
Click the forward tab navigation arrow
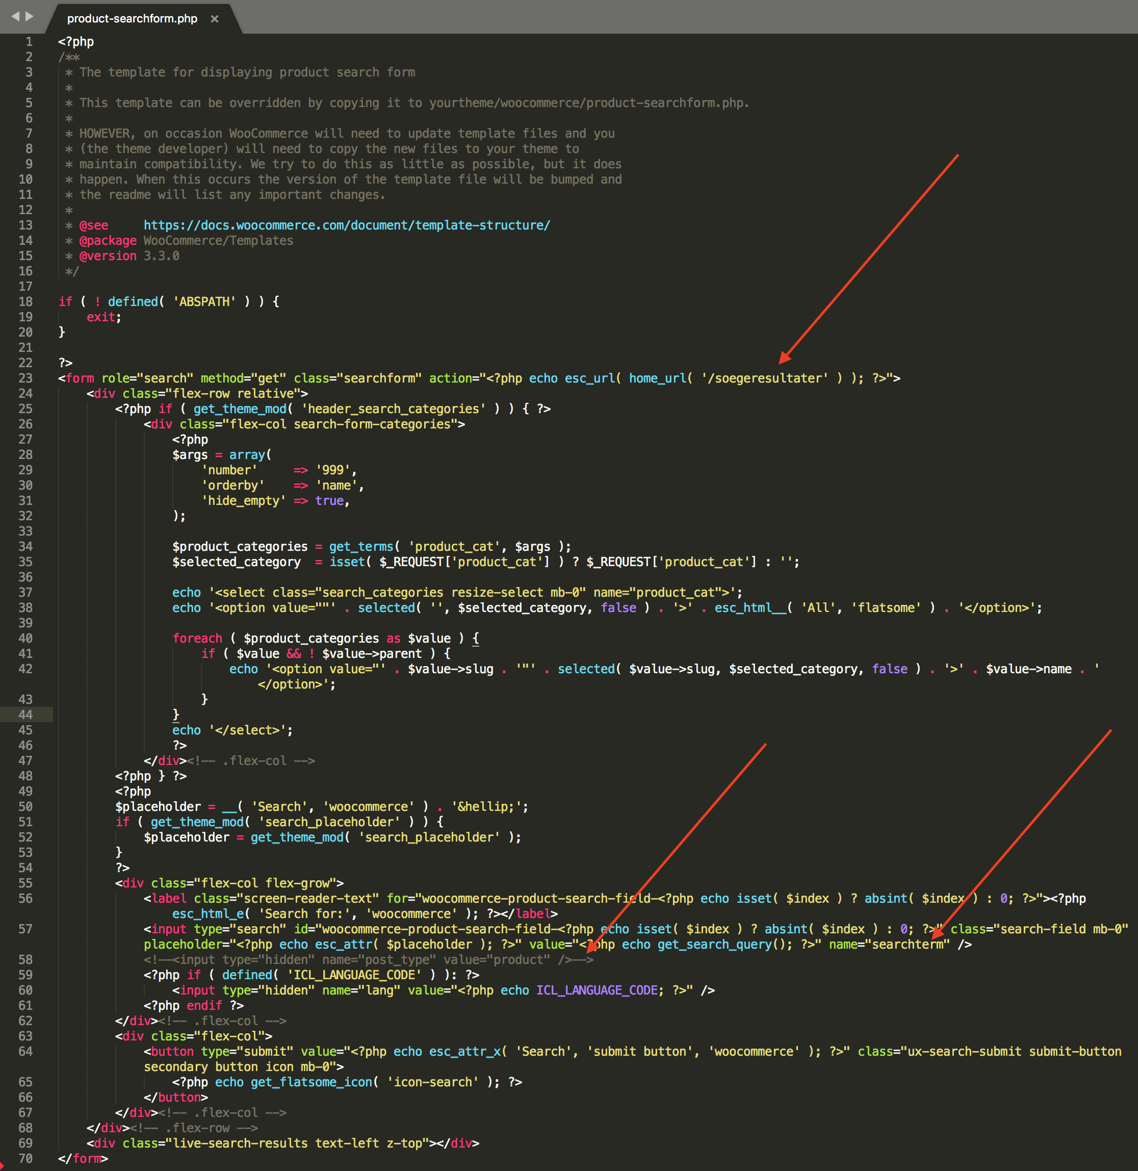click(x=29, y=16)
